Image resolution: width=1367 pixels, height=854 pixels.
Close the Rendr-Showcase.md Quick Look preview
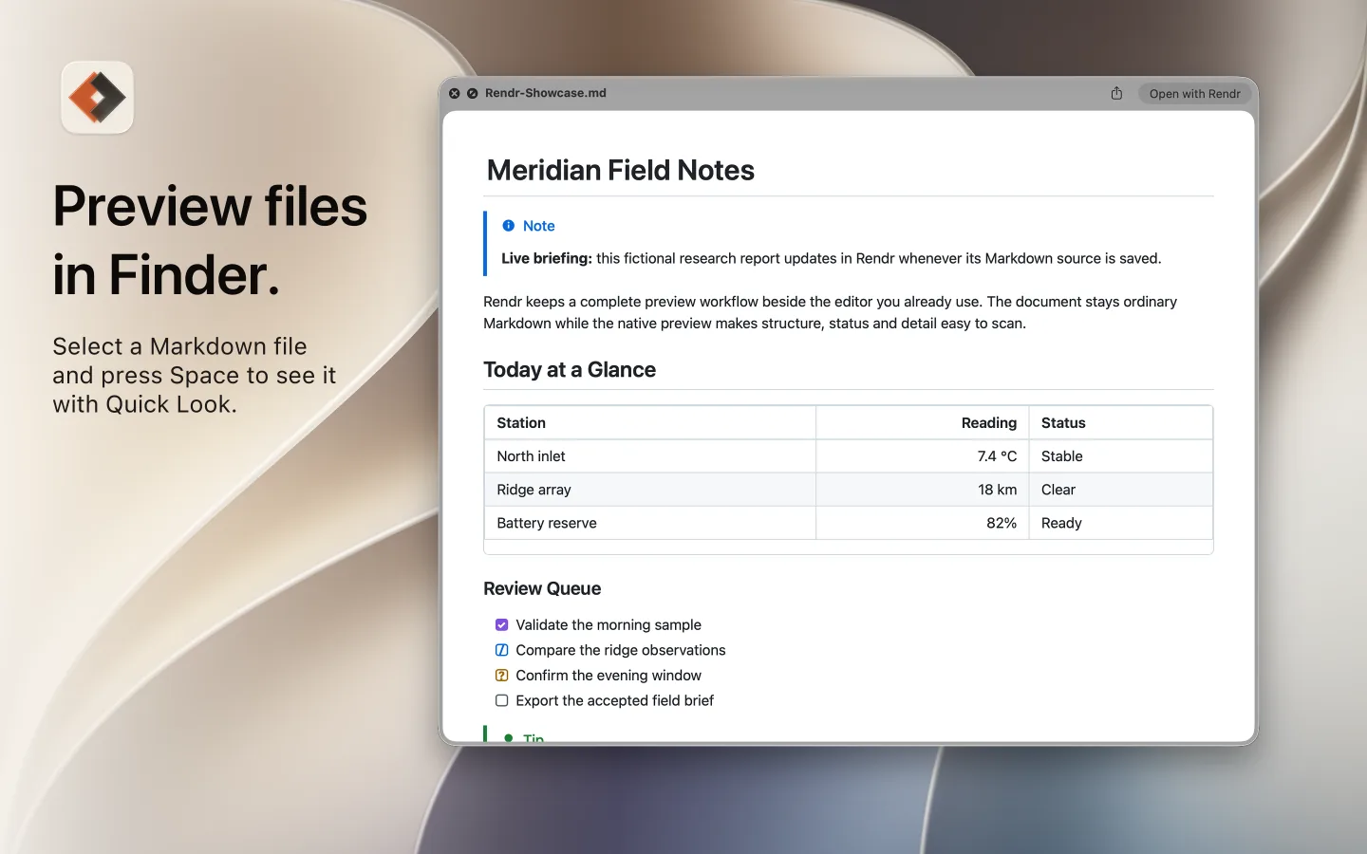pos(455,93)
